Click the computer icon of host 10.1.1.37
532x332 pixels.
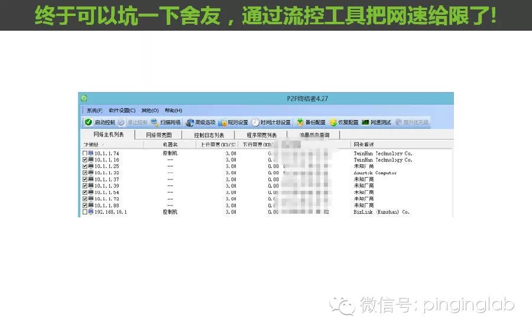pyautogui.click(x=90, y=180)
